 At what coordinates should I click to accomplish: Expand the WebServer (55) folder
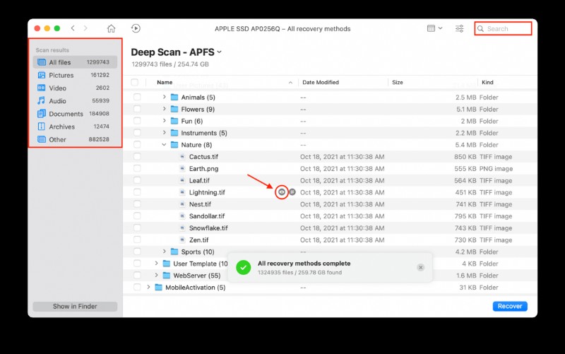pyautogui.click(x=156, y=275)
